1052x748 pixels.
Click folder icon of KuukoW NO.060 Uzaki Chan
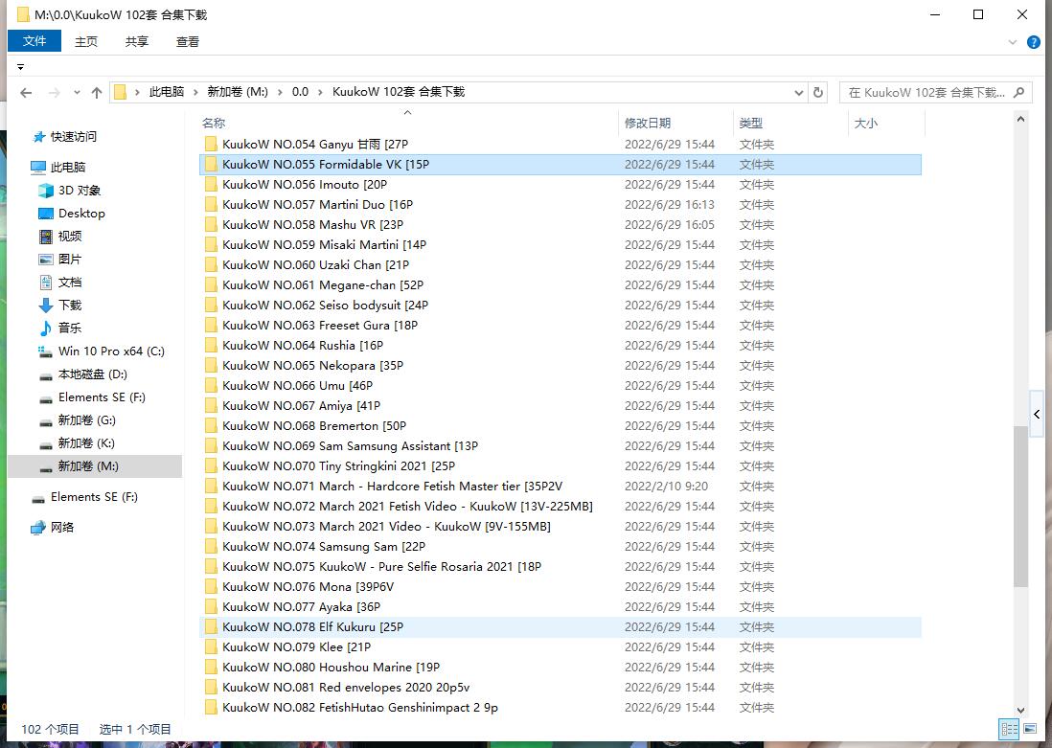pos(212,265)
